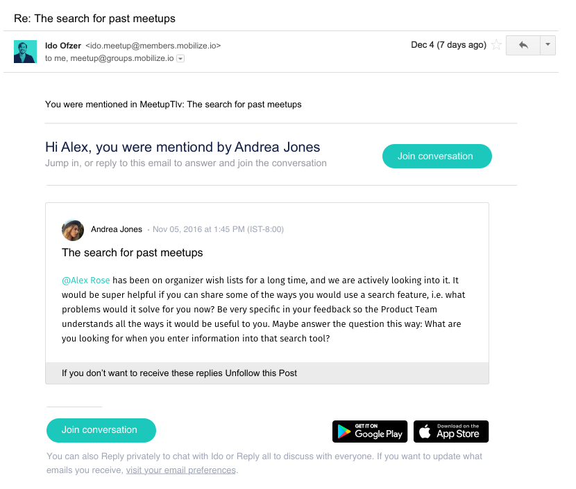Open the Apple App Store badge

pos(451,432)
